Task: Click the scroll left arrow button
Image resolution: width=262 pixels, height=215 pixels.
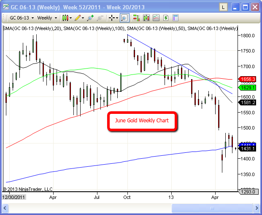Action: (x=5, y=208)
